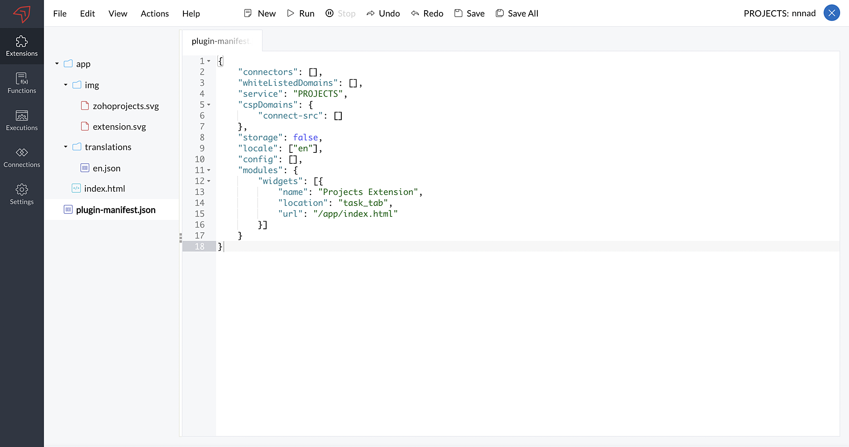
Task: Fold the cspDomains block on line 5
Action: [x=209, y=105]
